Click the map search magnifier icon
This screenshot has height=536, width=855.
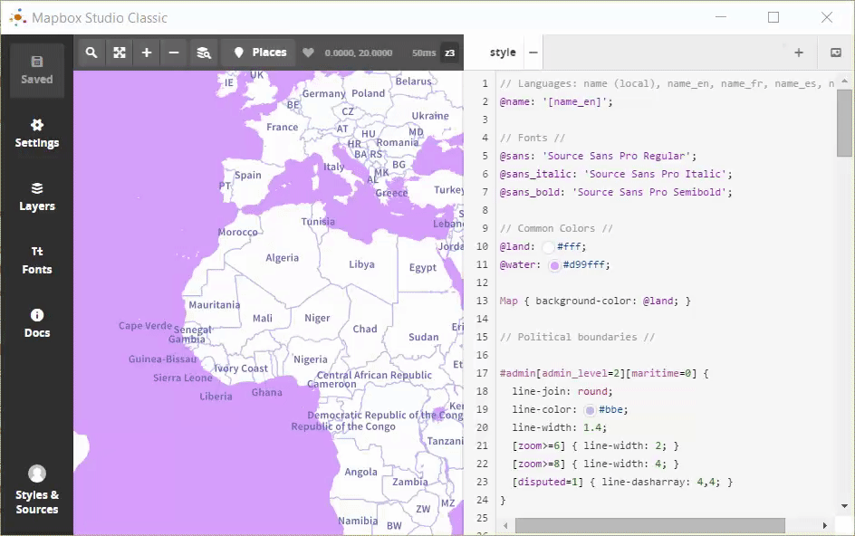(91, 53)
